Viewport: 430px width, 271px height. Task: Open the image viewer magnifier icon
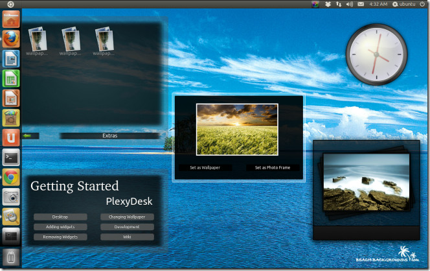click(x=11, y=217)
